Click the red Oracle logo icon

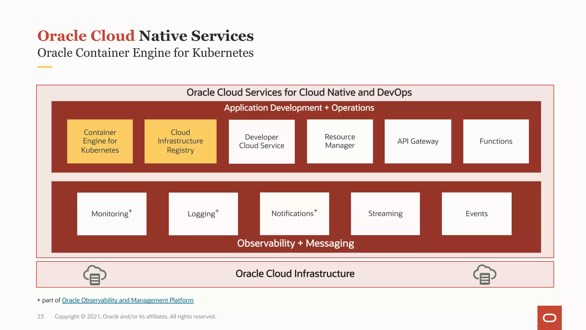549,318
